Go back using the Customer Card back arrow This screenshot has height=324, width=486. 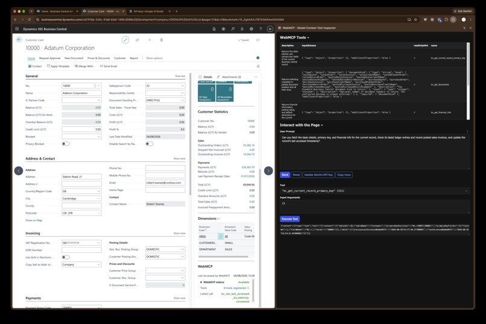point(19,40)
